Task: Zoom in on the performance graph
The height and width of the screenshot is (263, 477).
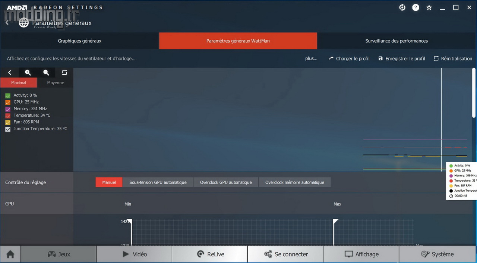Action: pyautogui.click(x=28, y=72)
